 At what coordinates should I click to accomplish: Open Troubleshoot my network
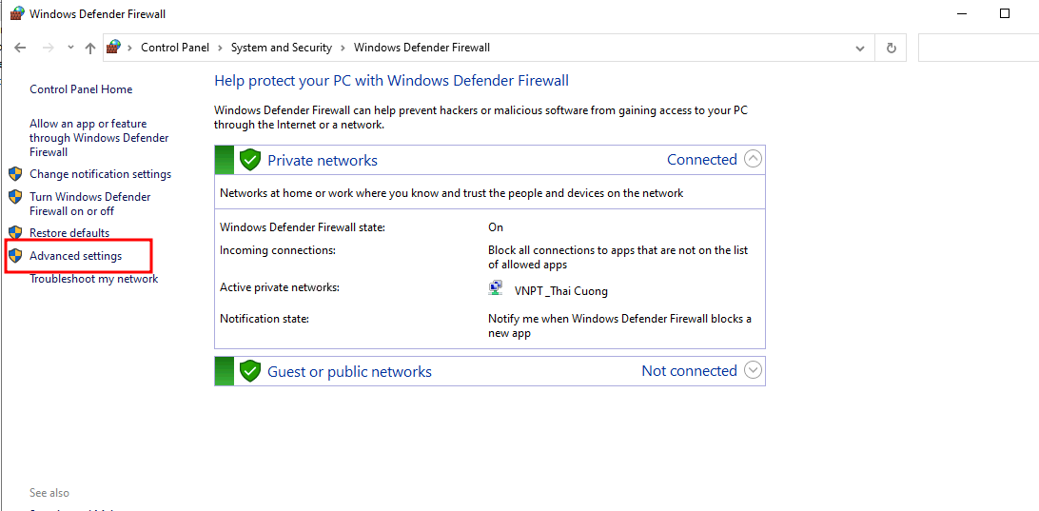(94, 279)
